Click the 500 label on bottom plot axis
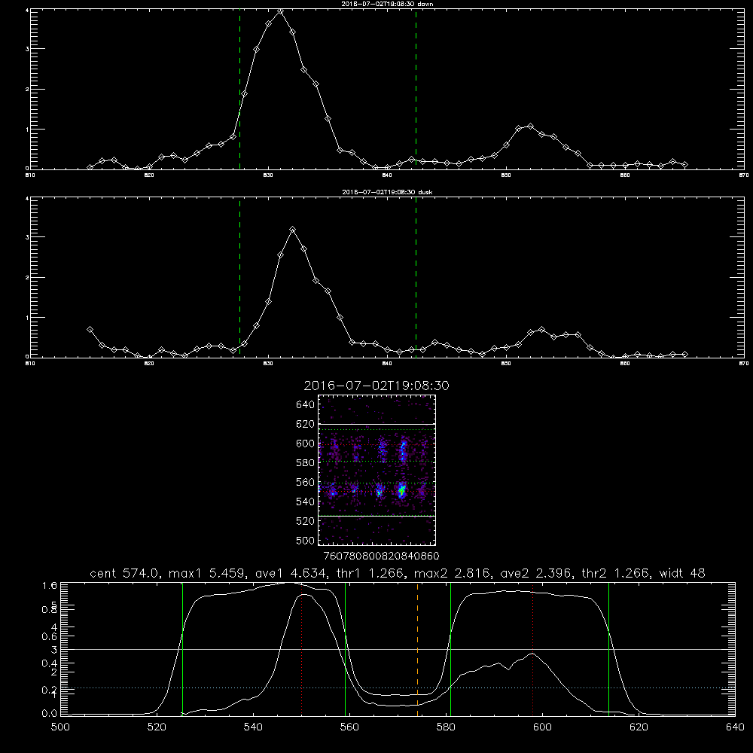The height and width of the screenshot is (753, 753). pos(60,727)
